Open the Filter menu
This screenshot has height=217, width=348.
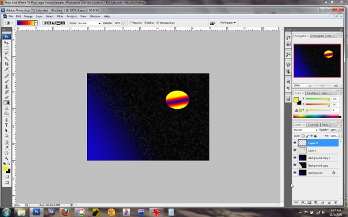(x=60, y=16)
